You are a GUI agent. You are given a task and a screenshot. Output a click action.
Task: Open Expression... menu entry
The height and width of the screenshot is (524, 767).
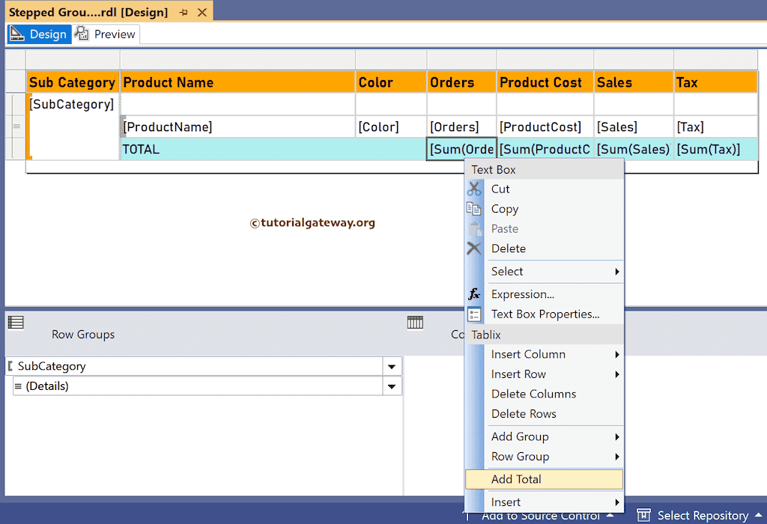(545, 293)
